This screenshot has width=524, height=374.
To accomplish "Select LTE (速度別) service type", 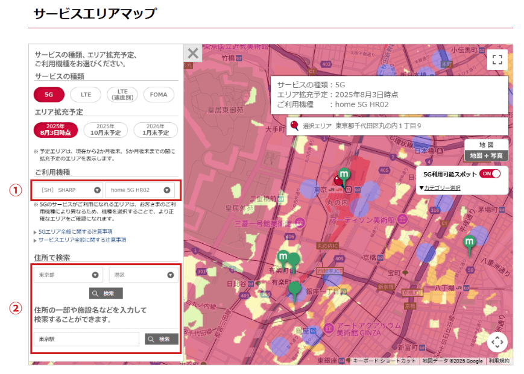I will click(122, 95).
